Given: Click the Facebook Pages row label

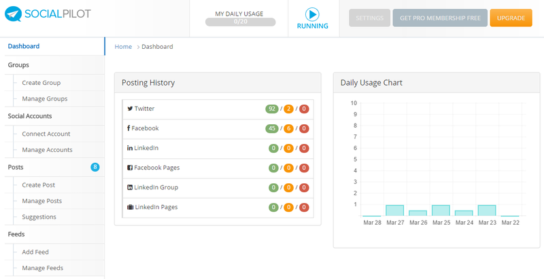Looking at the screenshot, I should tap(157, 168).
